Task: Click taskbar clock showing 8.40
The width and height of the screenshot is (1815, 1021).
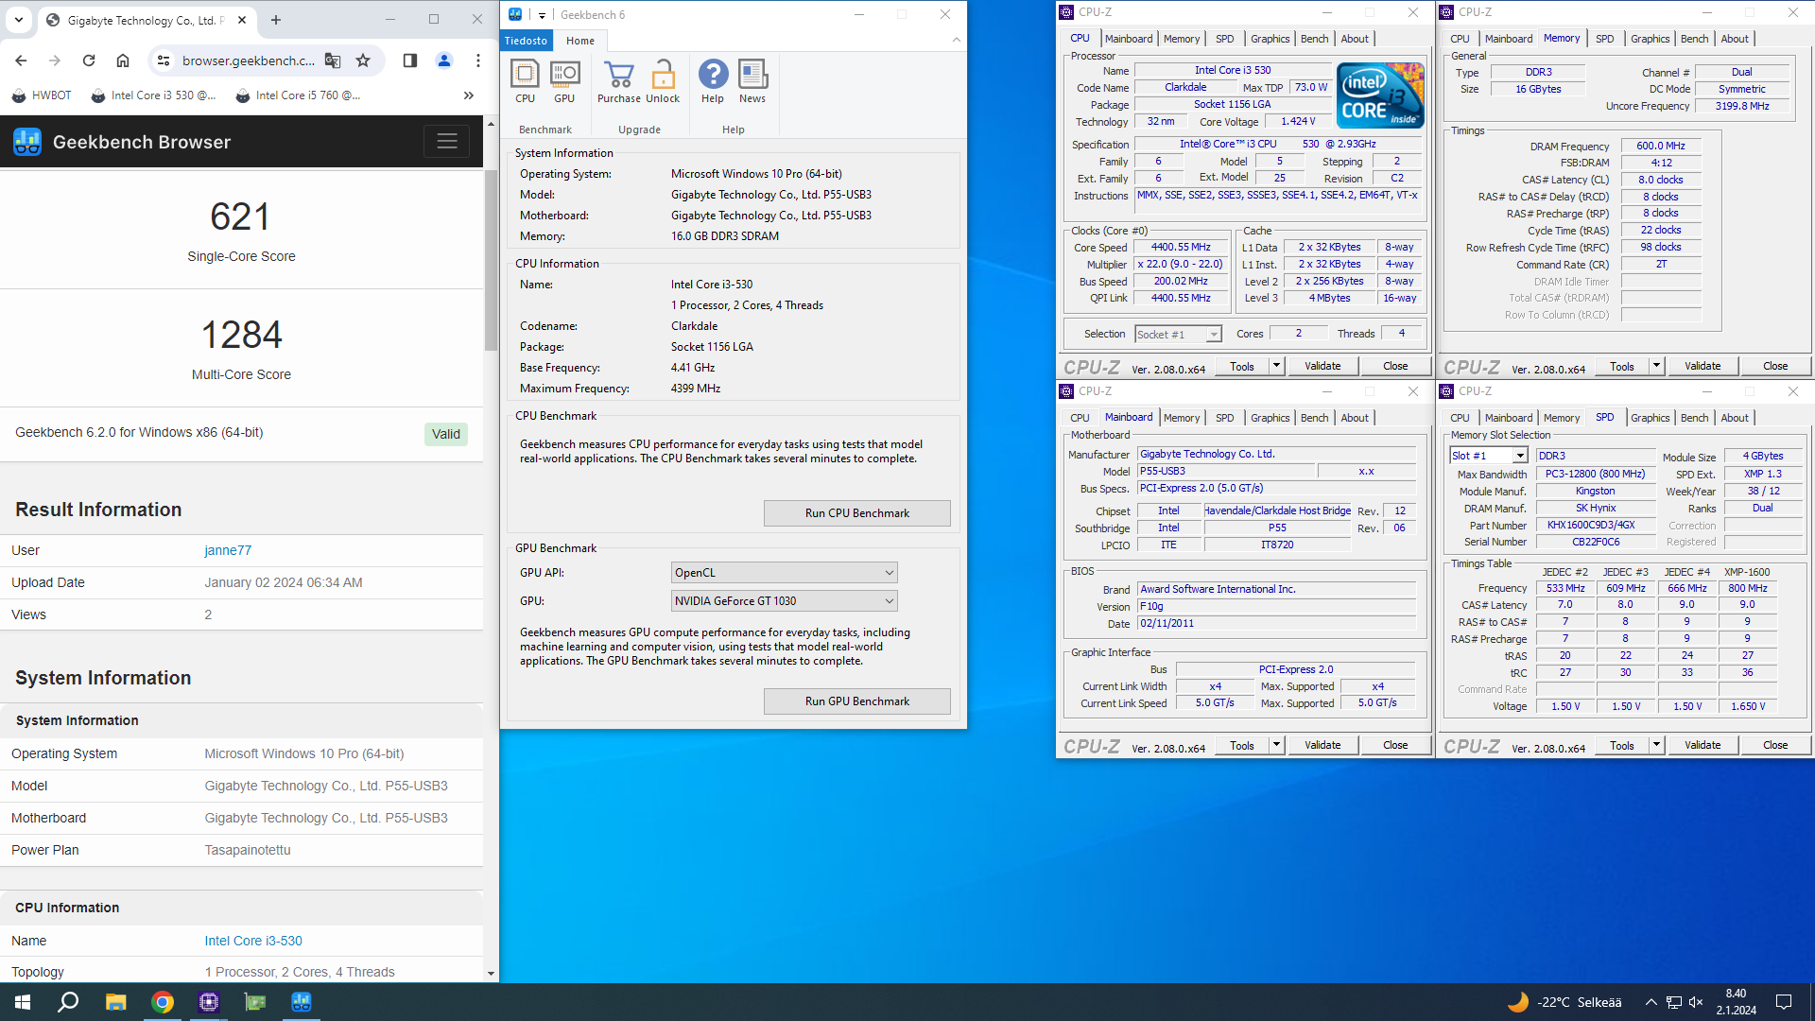Action: pos(1737,1002)
